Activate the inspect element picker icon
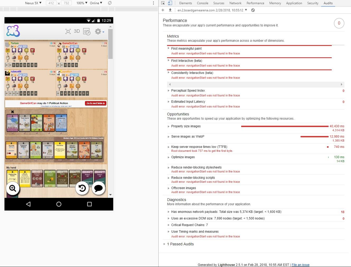351x267 pixels. coord(163,3)
